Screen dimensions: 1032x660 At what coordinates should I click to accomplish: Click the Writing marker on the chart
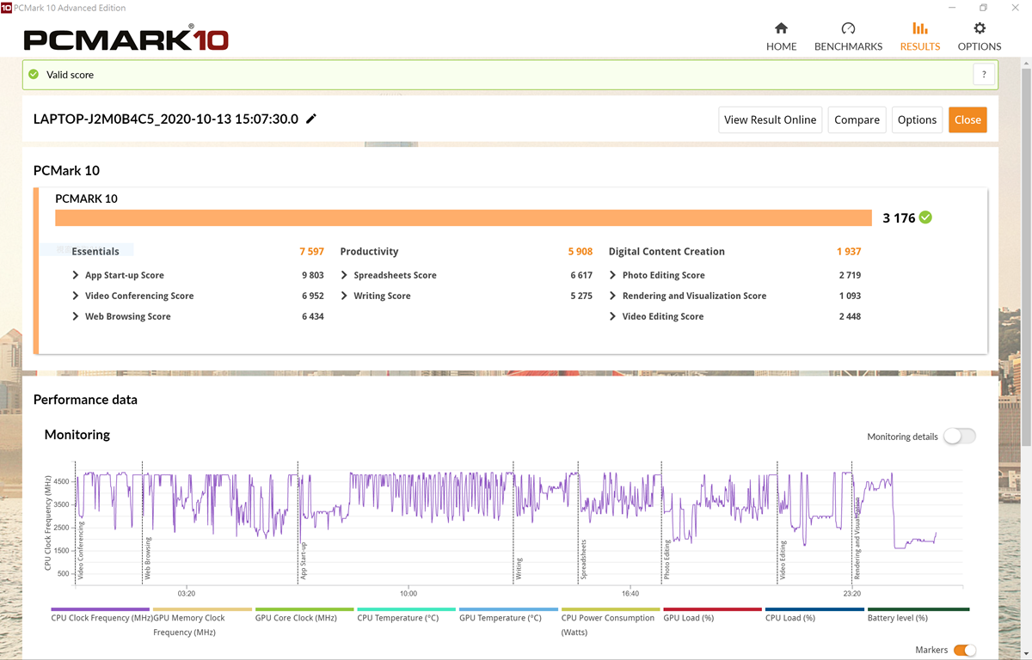pos(519,568)
